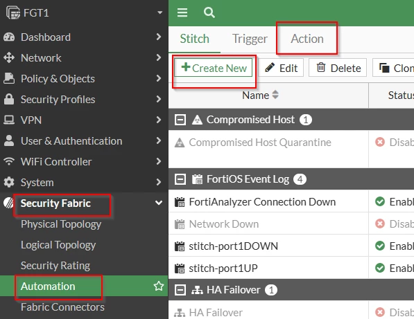The height and width of the screenshot is (319, 414).
Task: Click the System gear icon
Action: (x=9, y=182)
